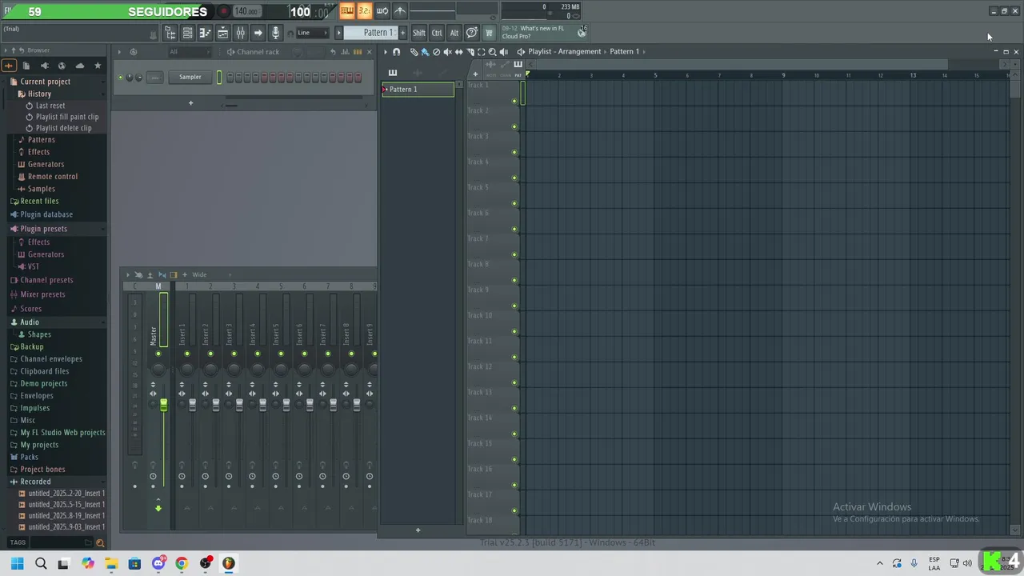Open Demo projects folder in Browser
This screenshot has height=576, width=1024.
pos(43,384)
